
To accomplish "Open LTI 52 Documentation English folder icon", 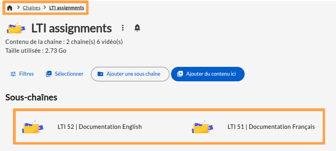I will coord(33,127).
